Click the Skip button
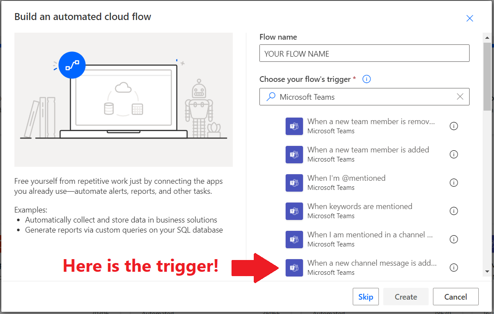The height and width of the screenshot is (314, 494). pos(366,297)
